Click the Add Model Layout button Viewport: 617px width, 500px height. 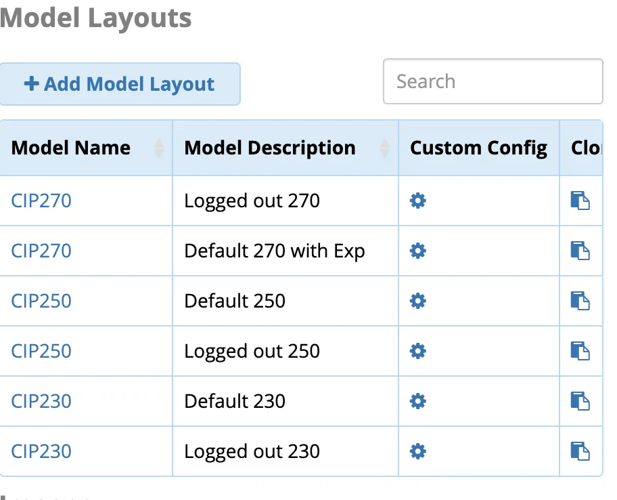[x=120, y=84]
